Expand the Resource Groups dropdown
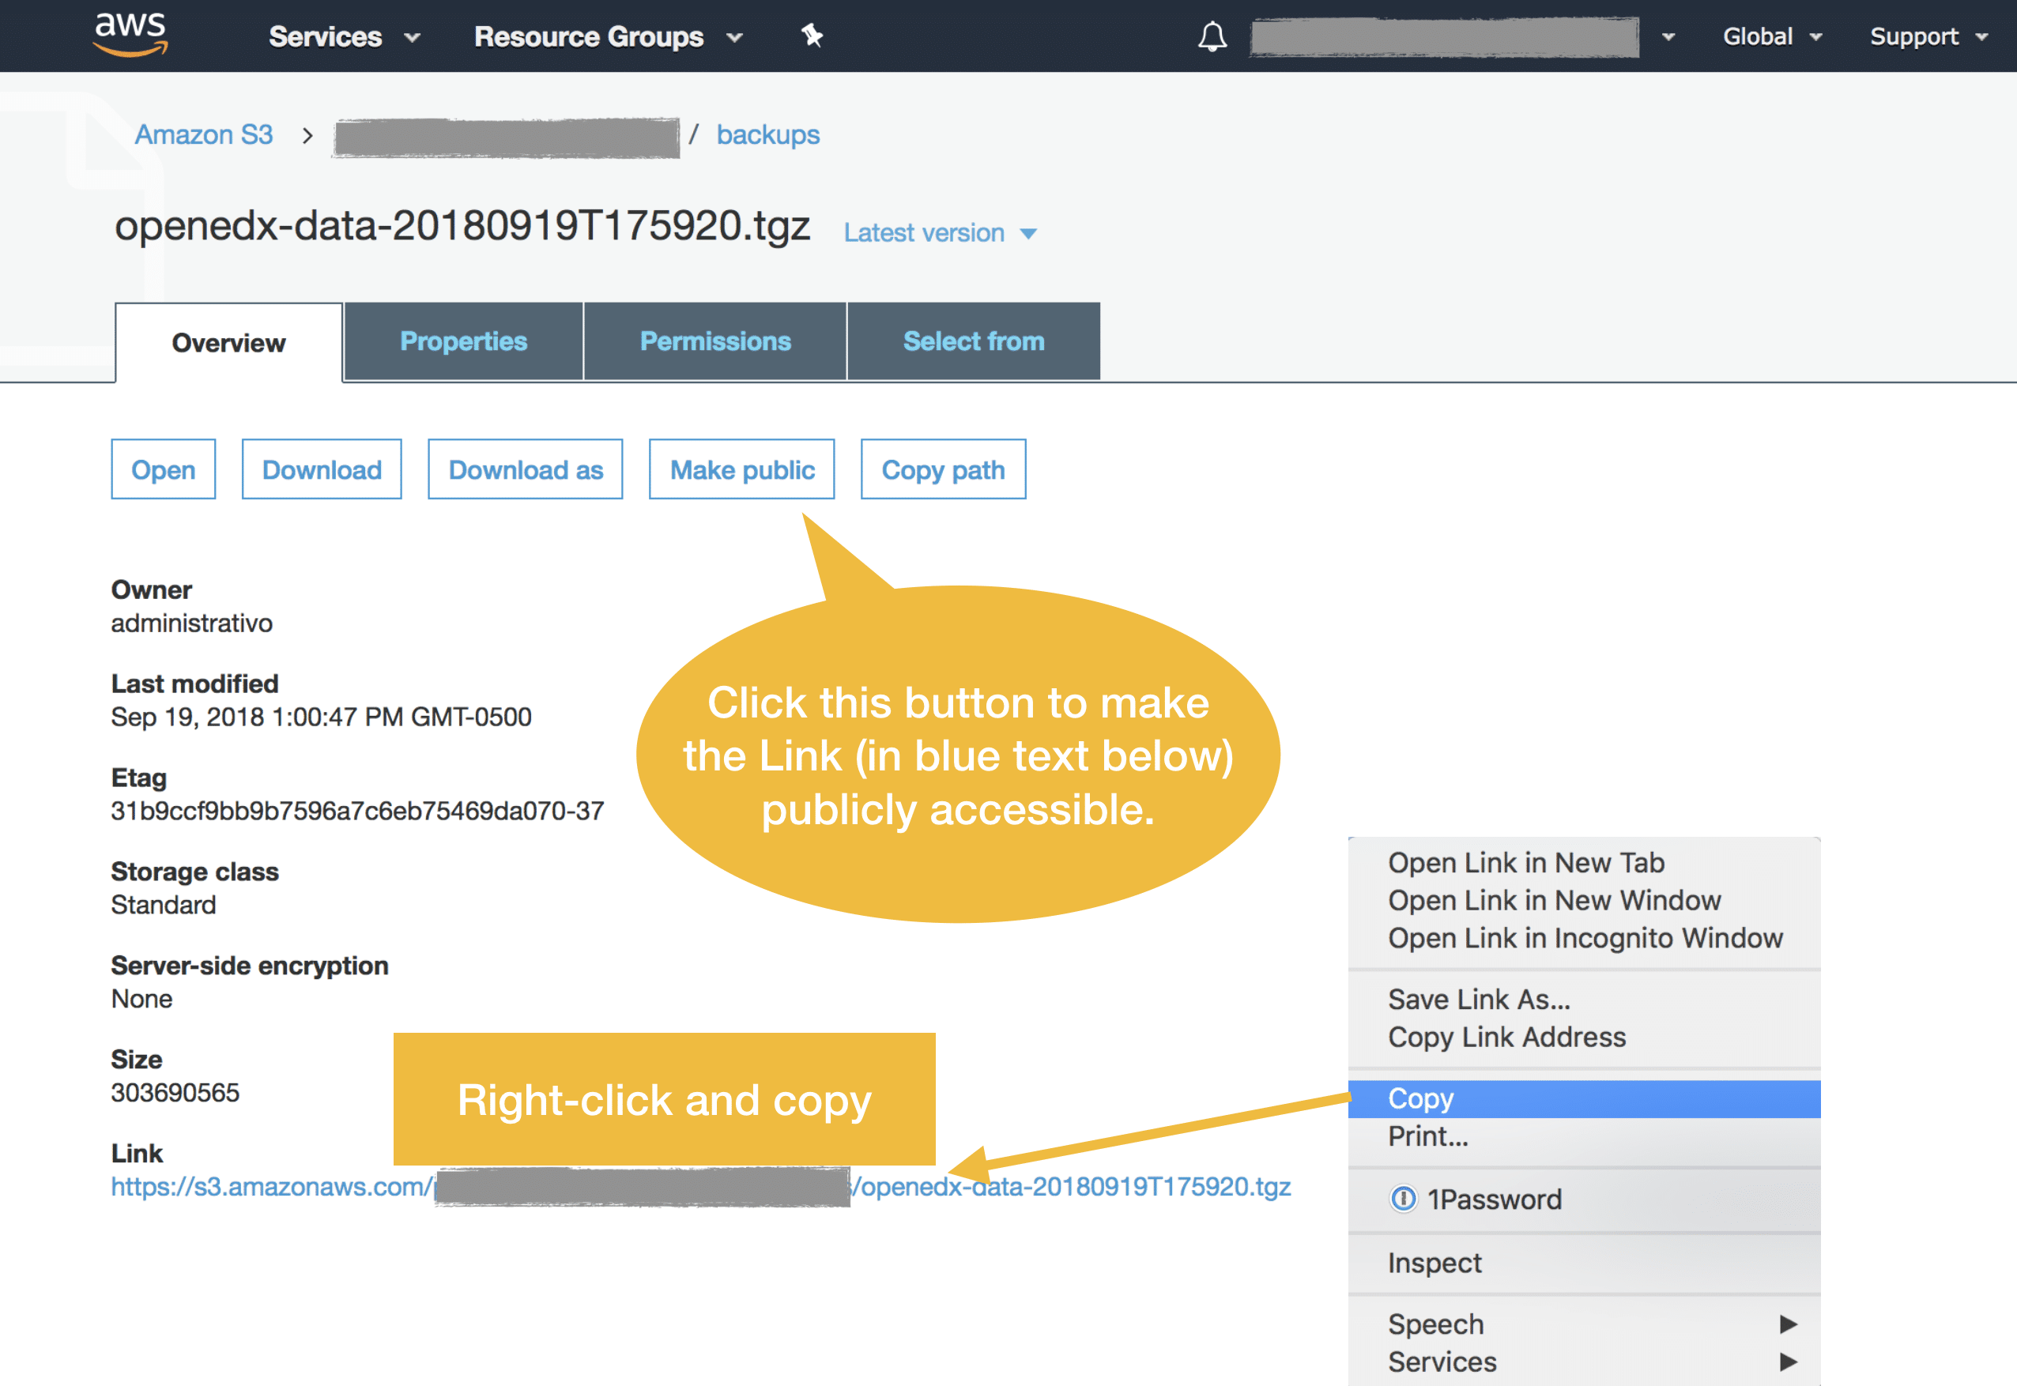The width and height of the screenshot is (2017, 1386). pyautogui.click(x=608, y=36)
